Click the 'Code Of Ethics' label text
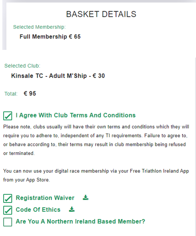Image resolution: width=196 pixels, height=236 pixels. pyautogui.click(x=38, y=210)
